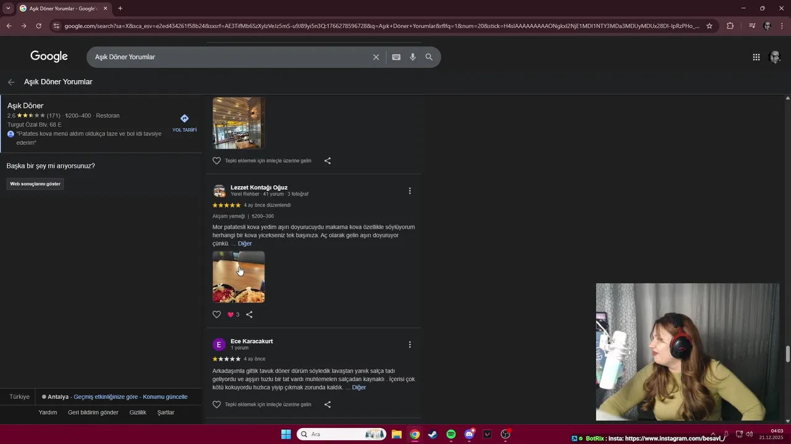
Task: Open File Explorer from the taskbar
Action: coord(397,434)
